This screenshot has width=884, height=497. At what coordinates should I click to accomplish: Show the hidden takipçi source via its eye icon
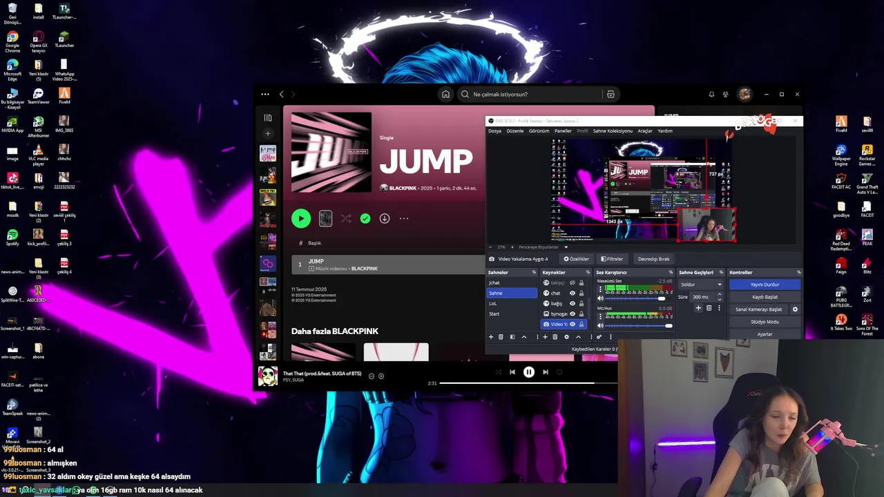[x=573, y=283]
